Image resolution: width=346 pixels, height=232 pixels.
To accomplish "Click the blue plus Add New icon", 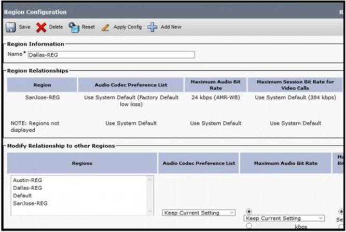I will (x=153, y=27).
